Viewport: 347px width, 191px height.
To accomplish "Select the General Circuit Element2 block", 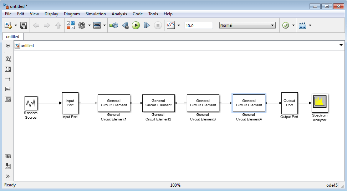I will pyautogui.click(x=158, y=103).
